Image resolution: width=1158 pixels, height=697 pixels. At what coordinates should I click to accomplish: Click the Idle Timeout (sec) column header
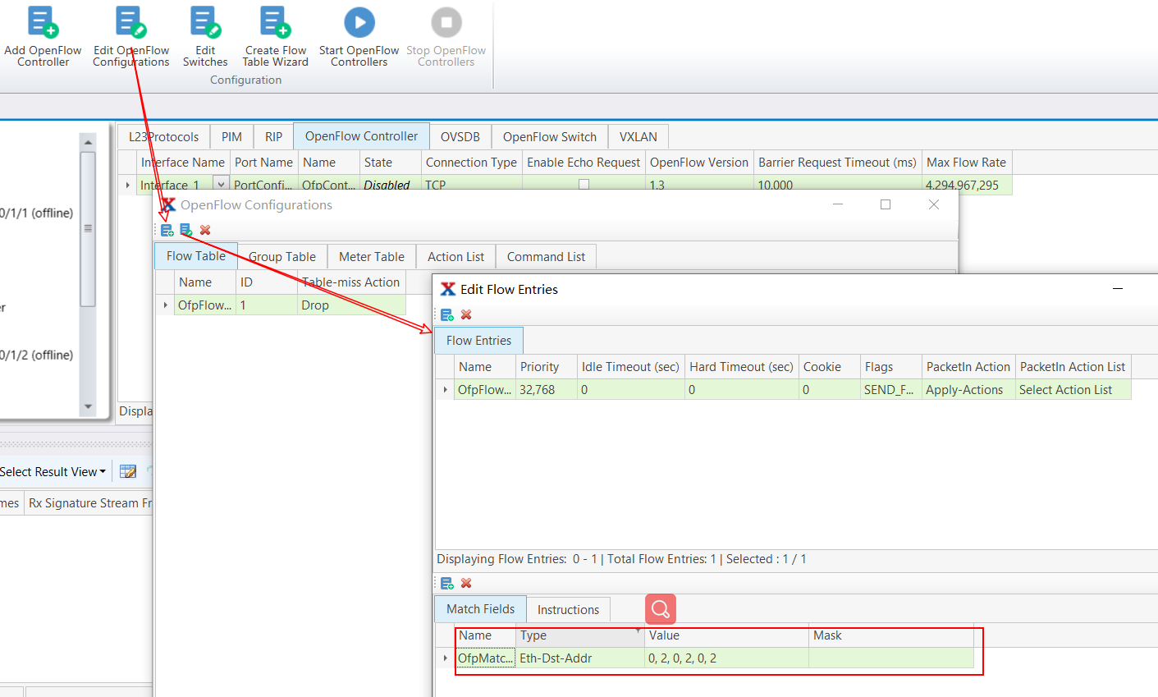point(631,367)
